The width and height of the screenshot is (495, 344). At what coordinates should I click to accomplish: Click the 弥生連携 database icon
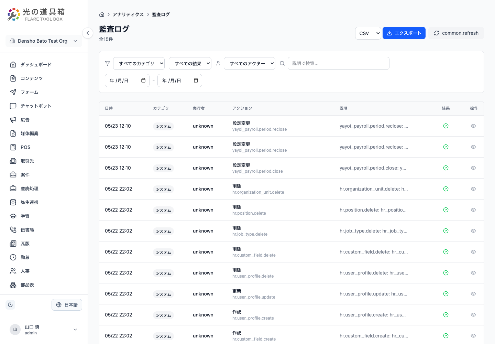[x=13, y=202]
